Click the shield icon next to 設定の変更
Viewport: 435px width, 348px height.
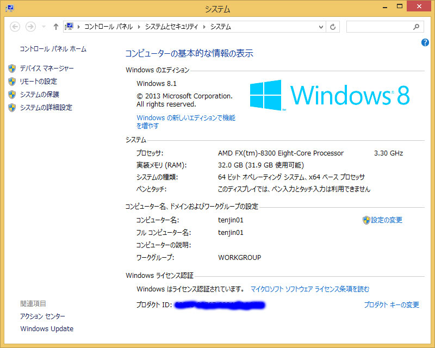[x=366, y=220]
